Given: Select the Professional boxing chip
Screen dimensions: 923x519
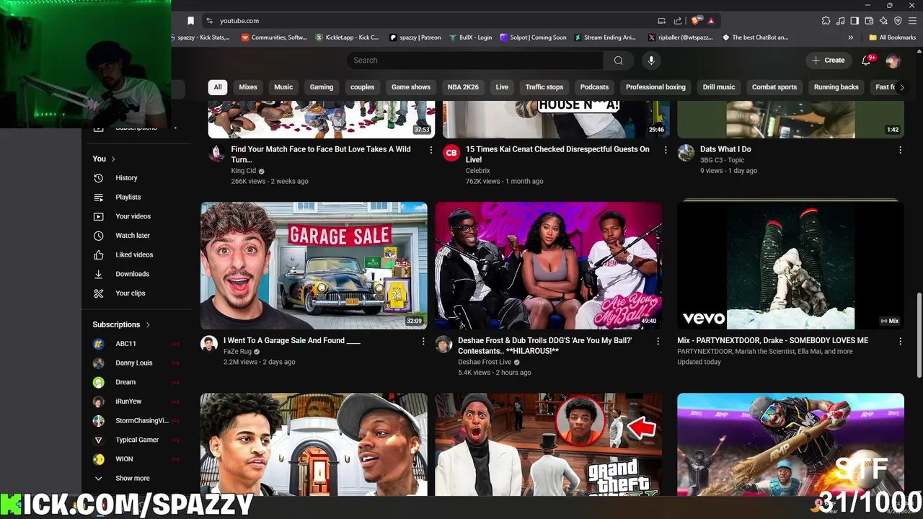Looking at the screenshot, I should click(x=655, y=87).
